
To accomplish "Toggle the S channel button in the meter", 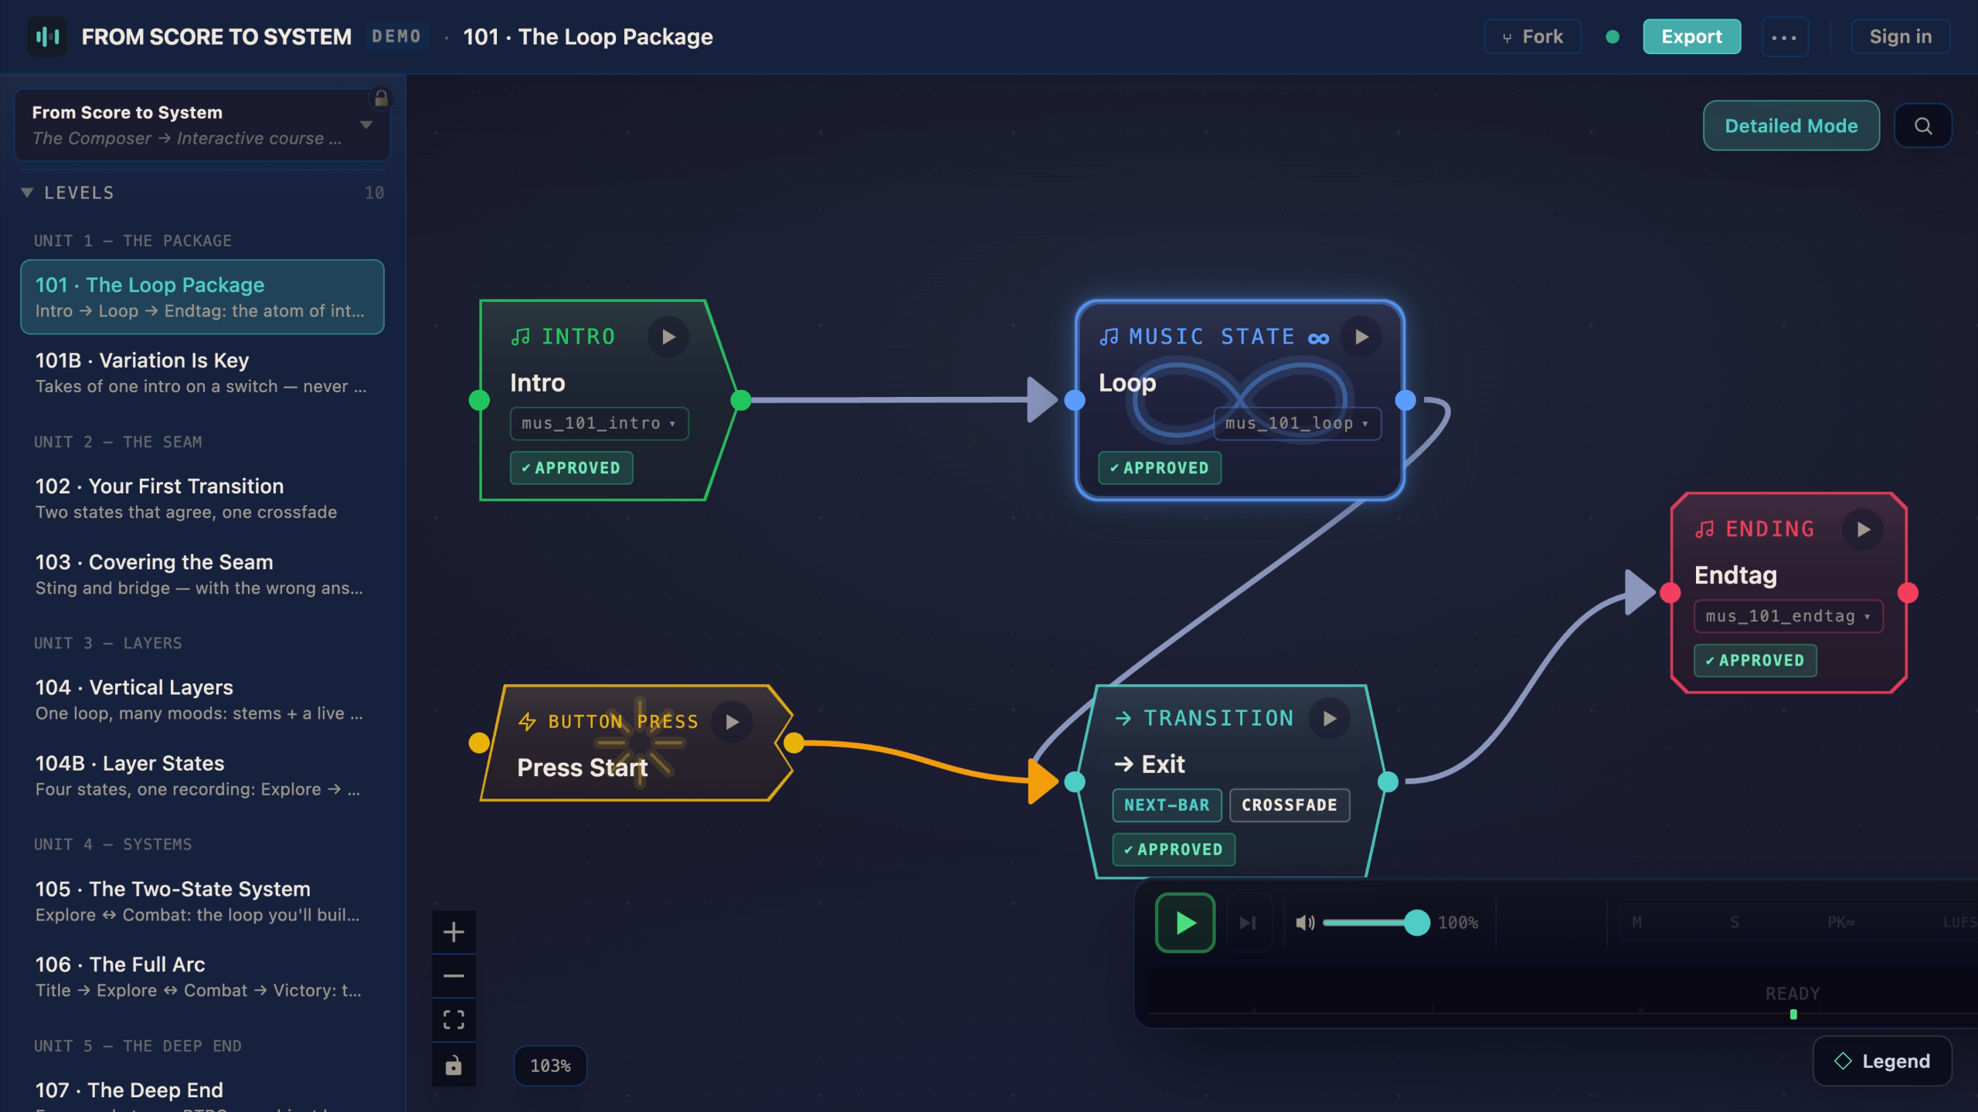I will [1734, 922].
